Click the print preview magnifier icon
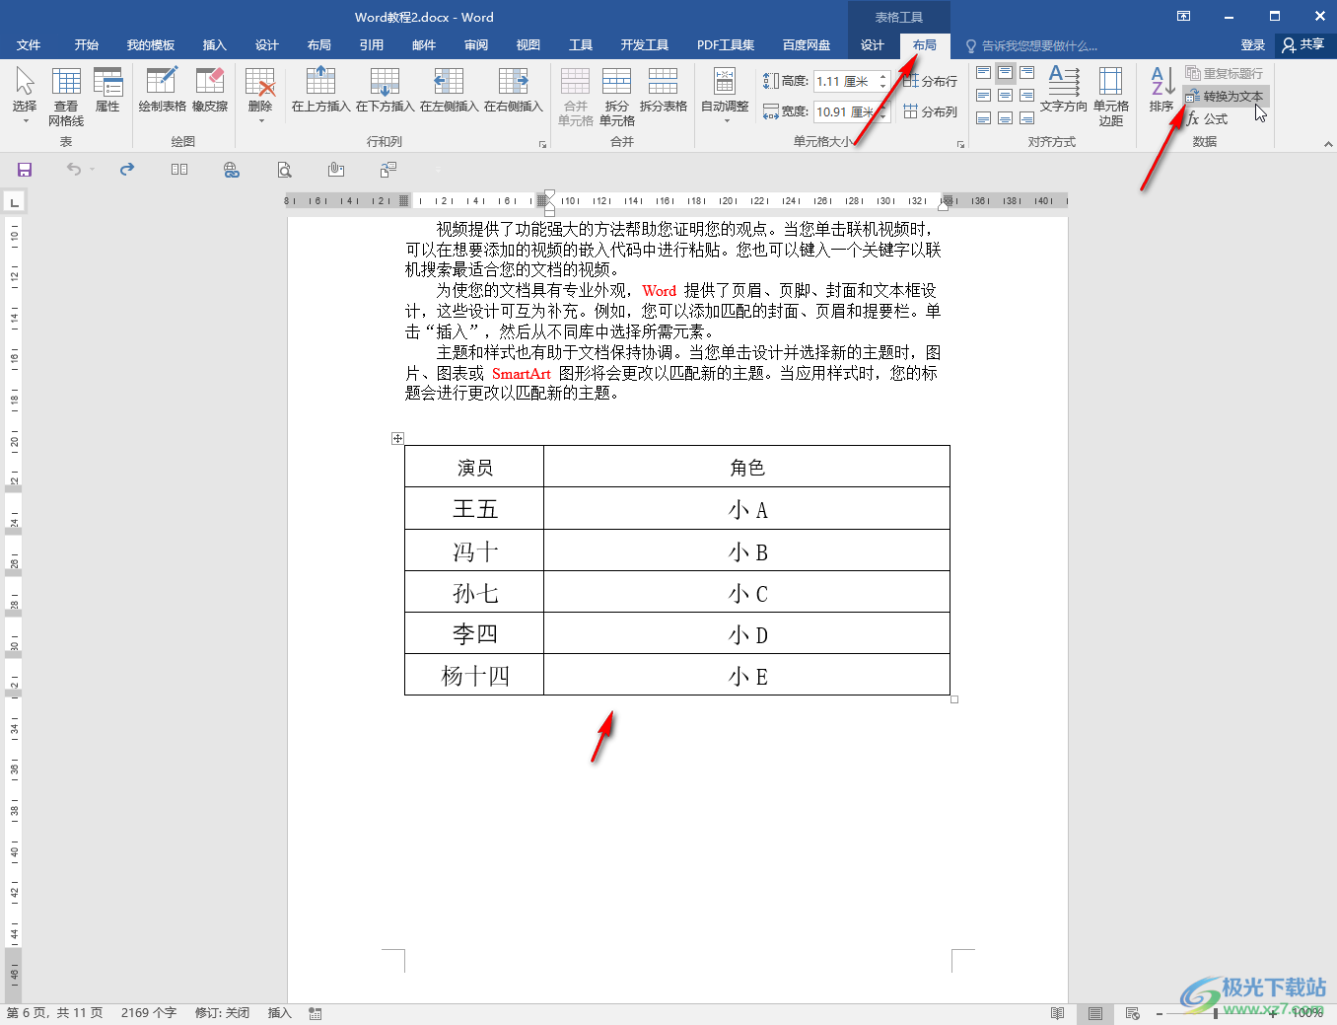The image size is (1337, 1025). coord(284,170)
